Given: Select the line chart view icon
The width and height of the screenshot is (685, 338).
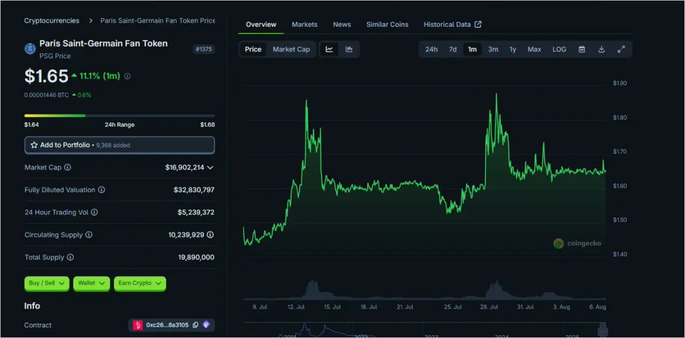Looking at the screenshot, I should click(329, 49).
